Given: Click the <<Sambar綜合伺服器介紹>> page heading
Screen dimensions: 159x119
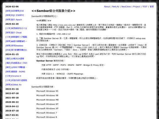Looking at the screenshot, I should (x=53, y=11).
